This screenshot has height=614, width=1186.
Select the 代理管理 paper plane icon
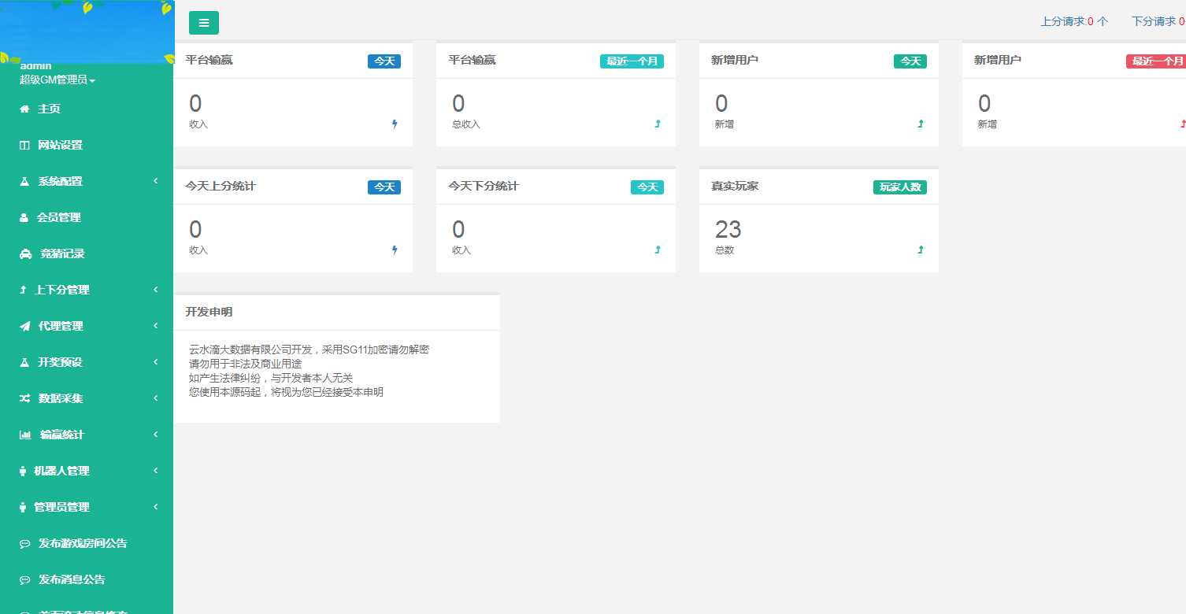23,325
